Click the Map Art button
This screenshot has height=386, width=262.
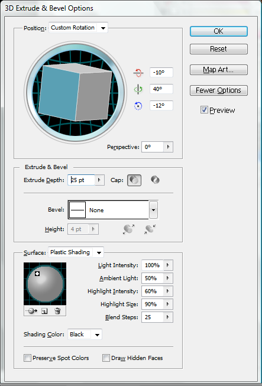point(219,70)
